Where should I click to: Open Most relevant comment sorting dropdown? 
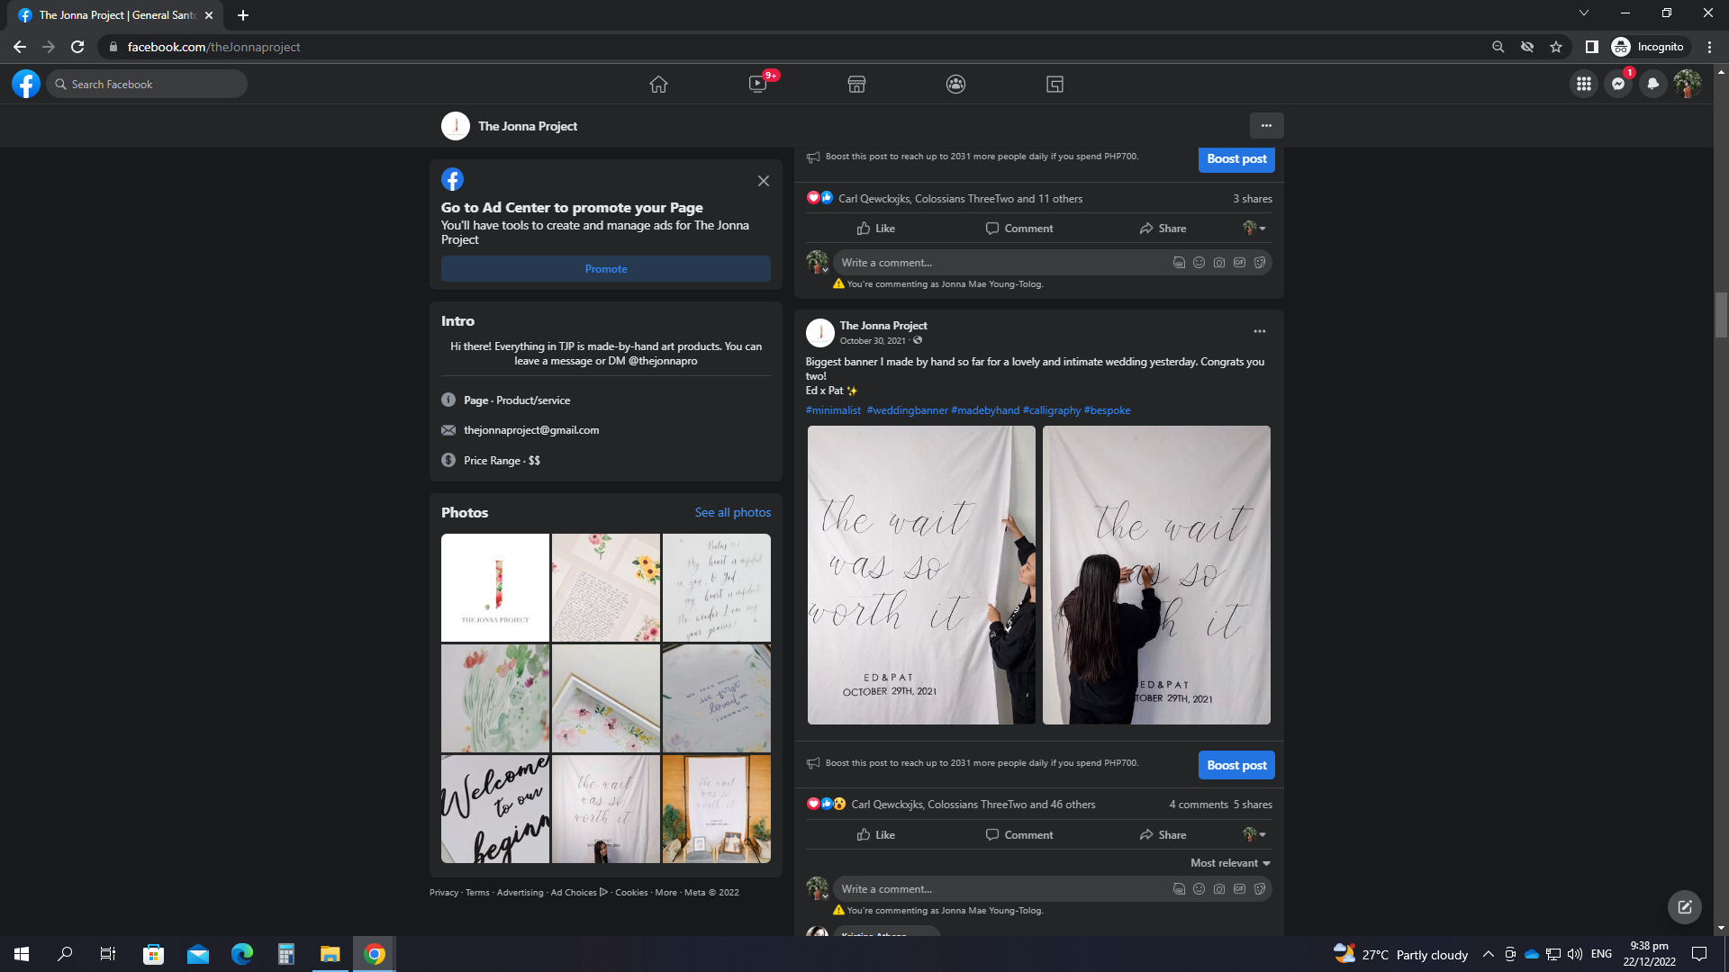(1230, 862)
